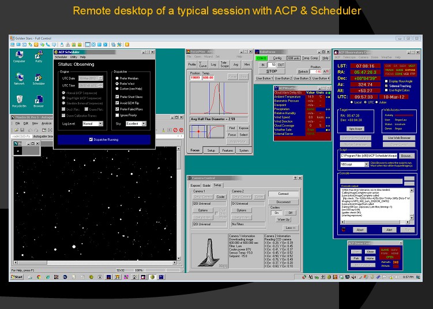
Task: Toggle the Prefer Failed Plans checkbox
Action: 117,109
